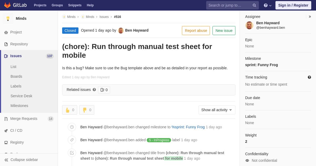This screenshot has height=166, width=316.
Task: Click the Issues sidebar icon
Action: coord(6,56)
